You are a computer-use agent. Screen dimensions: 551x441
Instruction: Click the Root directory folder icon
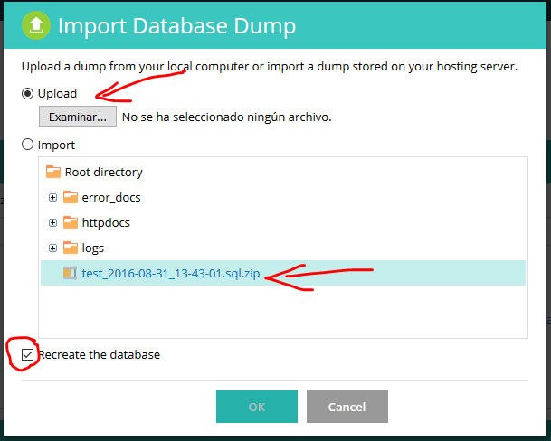53,172
